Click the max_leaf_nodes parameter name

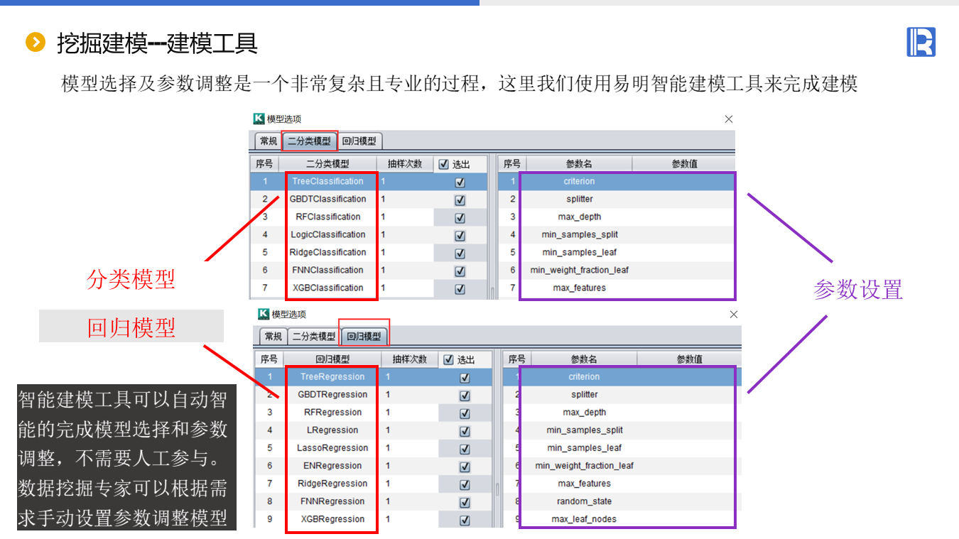pos(584,519)
